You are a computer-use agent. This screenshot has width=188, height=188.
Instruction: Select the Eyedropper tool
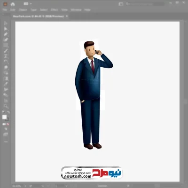(x=6, y=84)
